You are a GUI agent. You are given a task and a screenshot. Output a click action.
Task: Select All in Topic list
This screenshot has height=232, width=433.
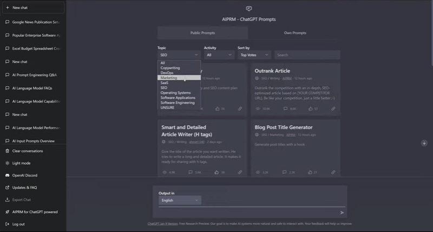(x=179, y=63)
